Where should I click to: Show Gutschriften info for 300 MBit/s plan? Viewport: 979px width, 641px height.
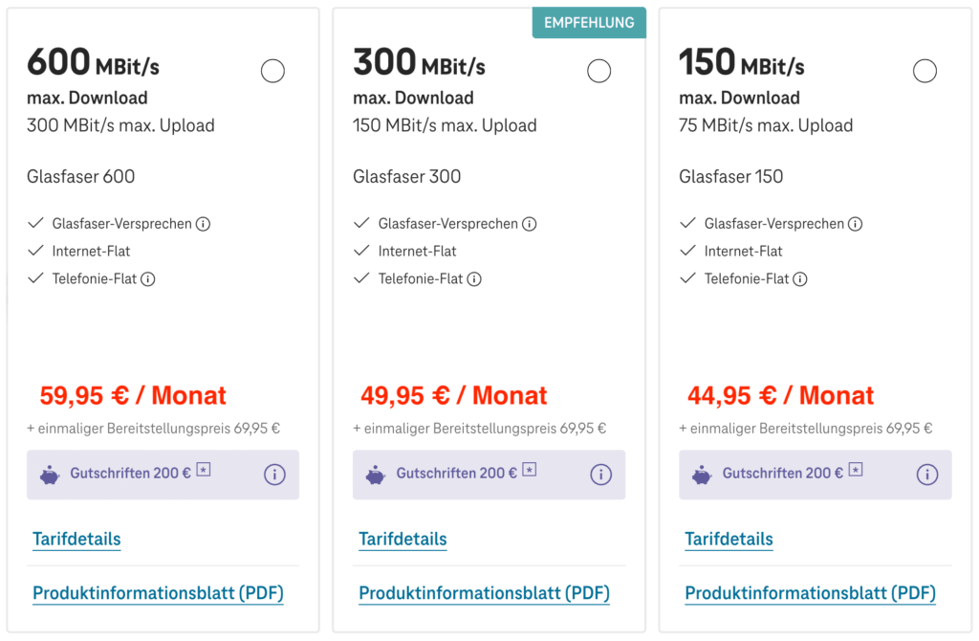coord(601,475)
